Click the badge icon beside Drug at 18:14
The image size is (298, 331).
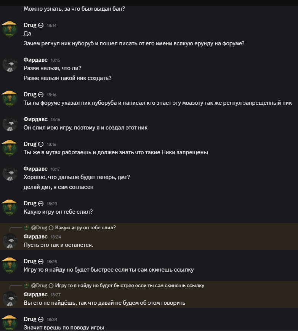(x=41, y=26)
